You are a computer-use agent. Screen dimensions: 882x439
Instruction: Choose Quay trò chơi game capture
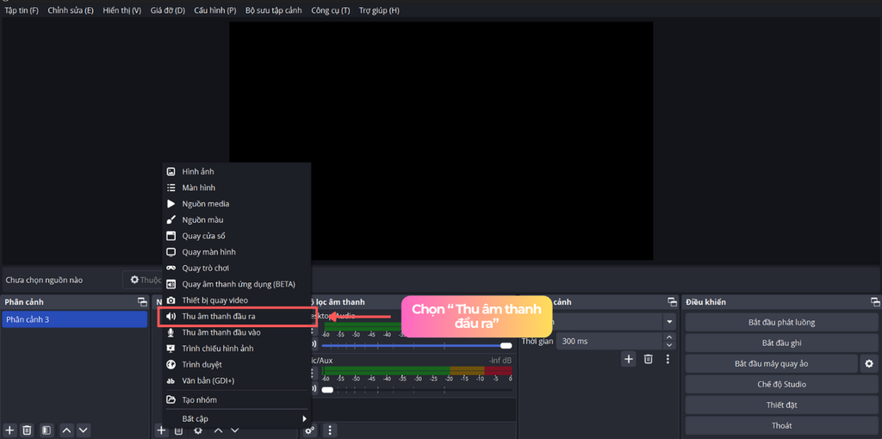point(236,268)
